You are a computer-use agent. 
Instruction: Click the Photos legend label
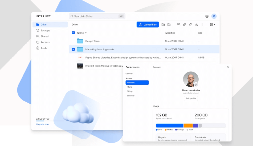(x=170, y=130)
